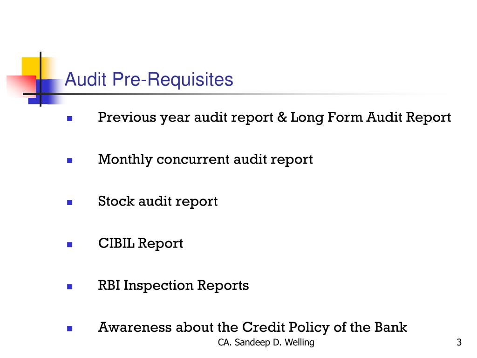The height and width of the screenshot is (358, 477).
Task: Click bullet marker beside Stock audit report
Action: [x=70, y=202]
